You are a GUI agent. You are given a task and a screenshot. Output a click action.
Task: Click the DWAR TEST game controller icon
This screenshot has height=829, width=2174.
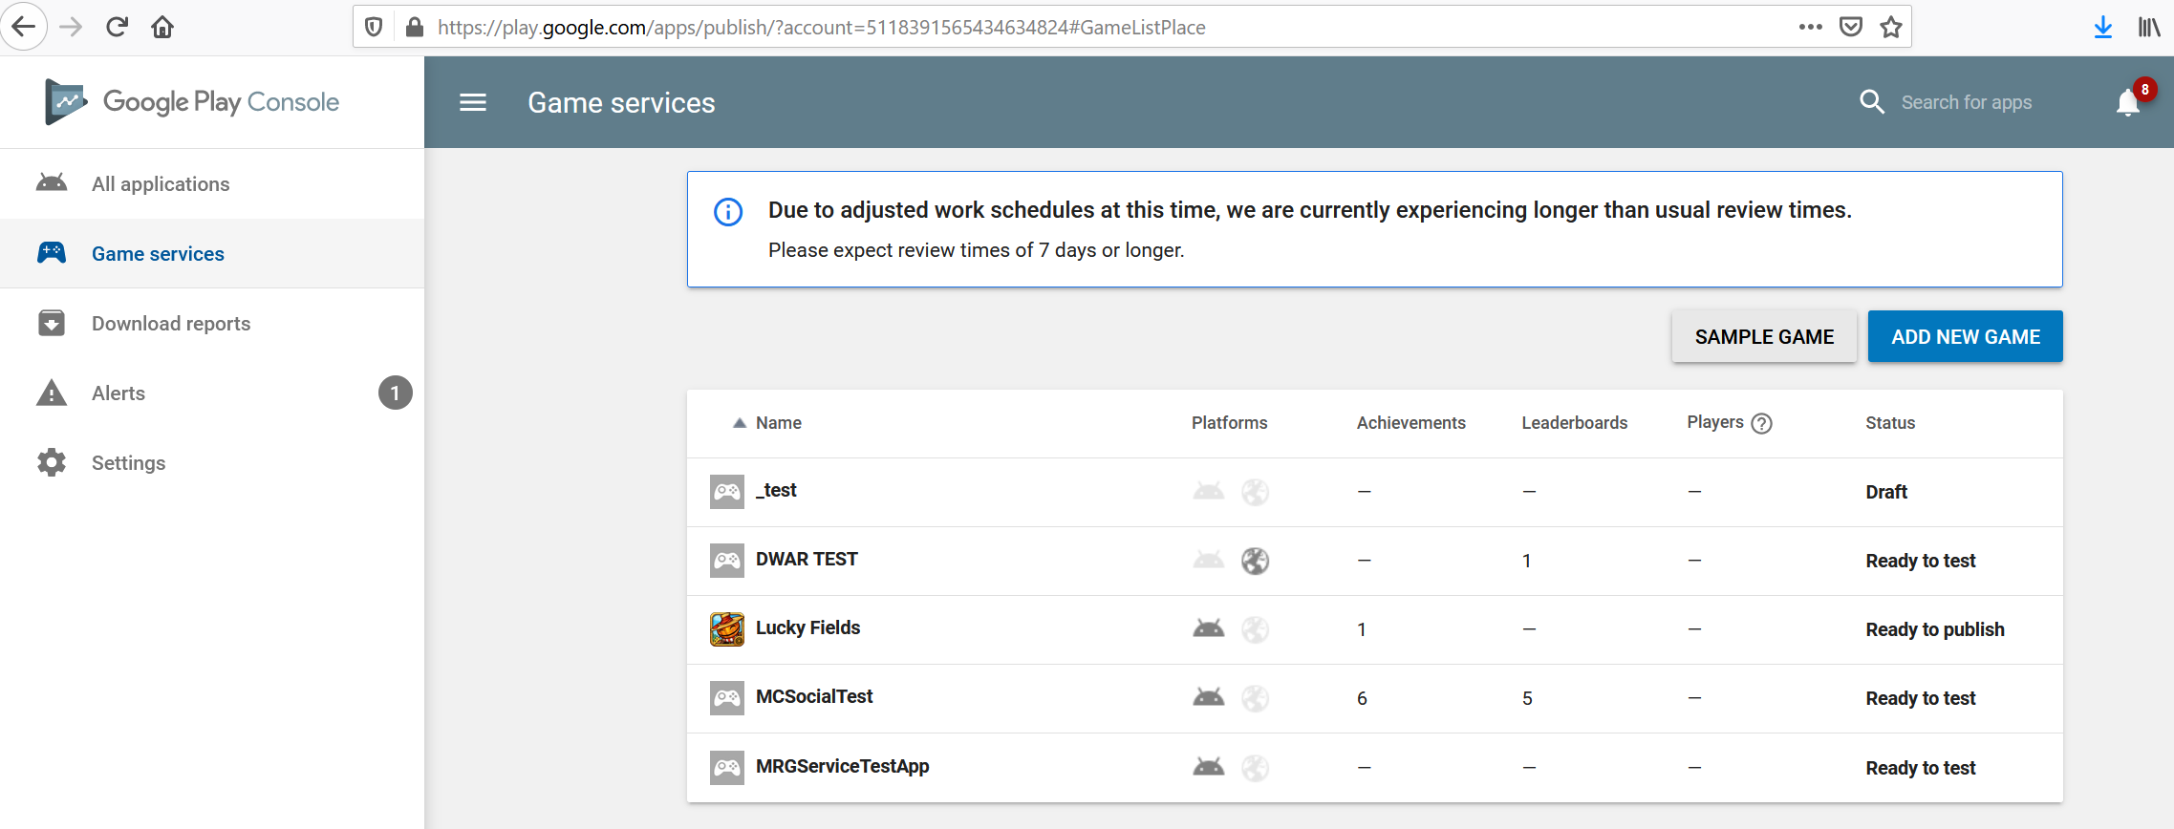(x=727, y=561)
